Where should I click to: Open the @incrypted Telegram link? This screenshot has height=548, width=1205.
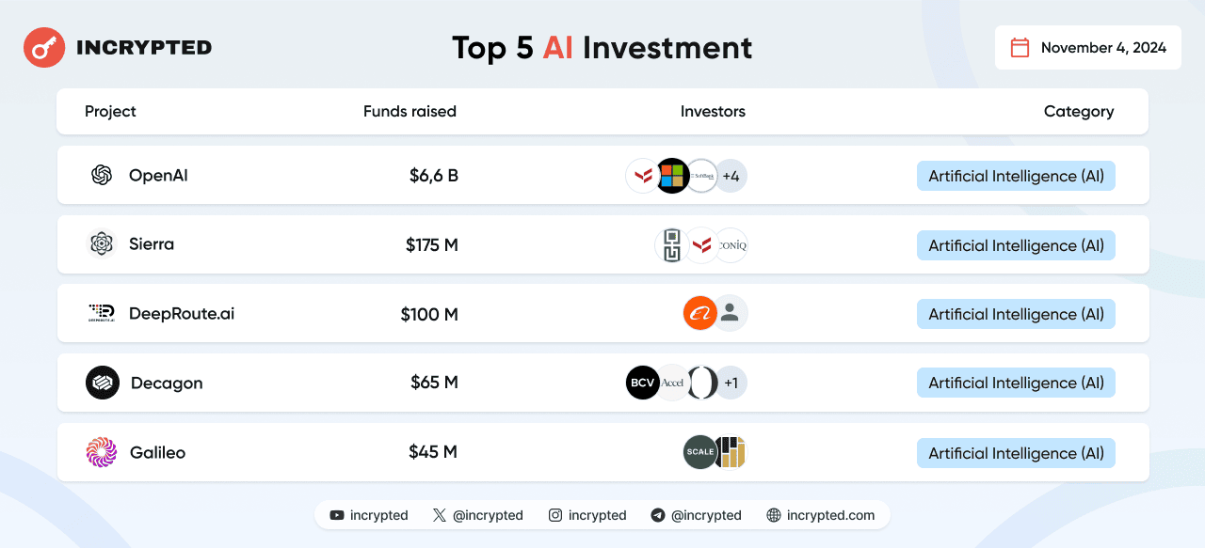(696, 515)
